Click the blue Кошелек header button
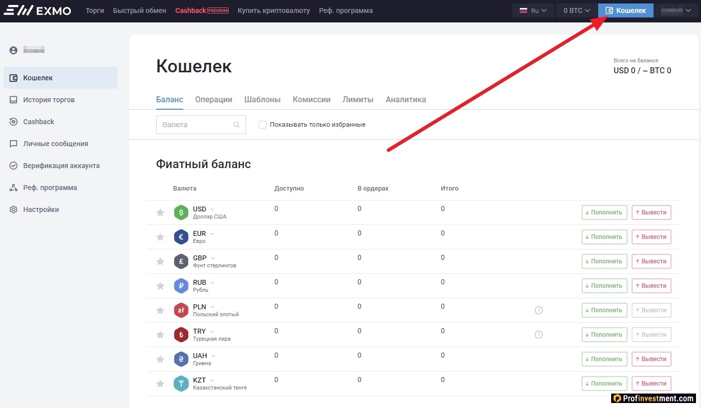 tap(626, 10)
